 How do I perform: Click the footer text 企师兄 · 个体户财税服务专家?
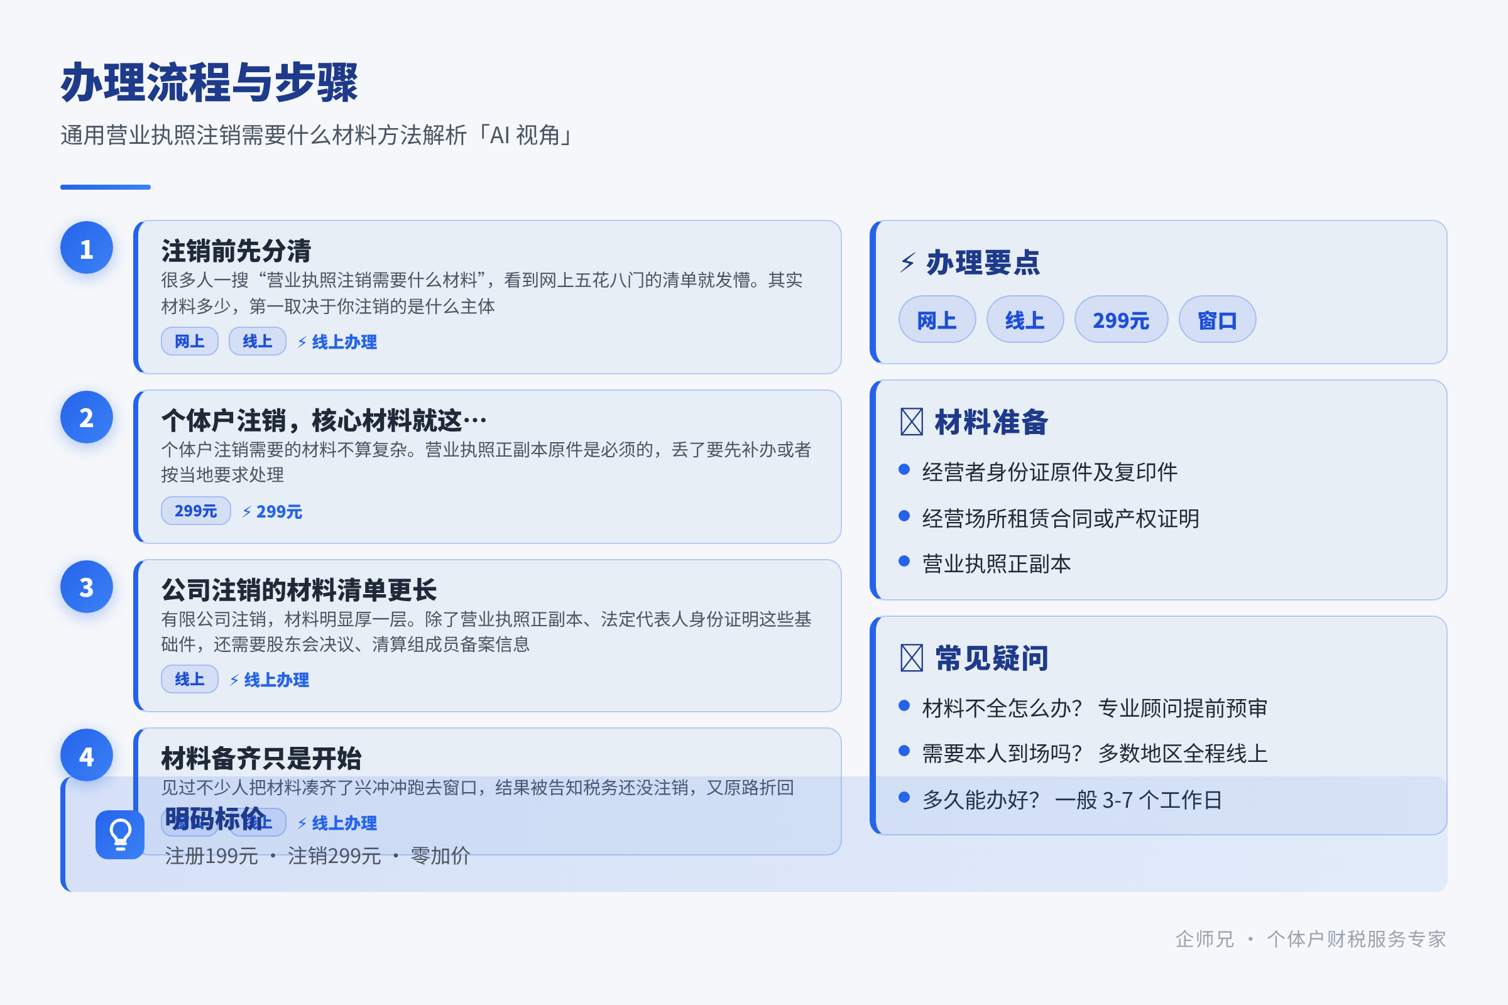pyautogui.click(x=1311, y=938)
